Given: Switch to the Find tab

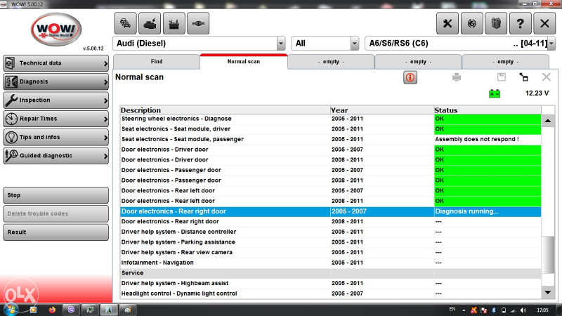Looking at the screenshot, I should pyautogui.click(x=157, y=62).
